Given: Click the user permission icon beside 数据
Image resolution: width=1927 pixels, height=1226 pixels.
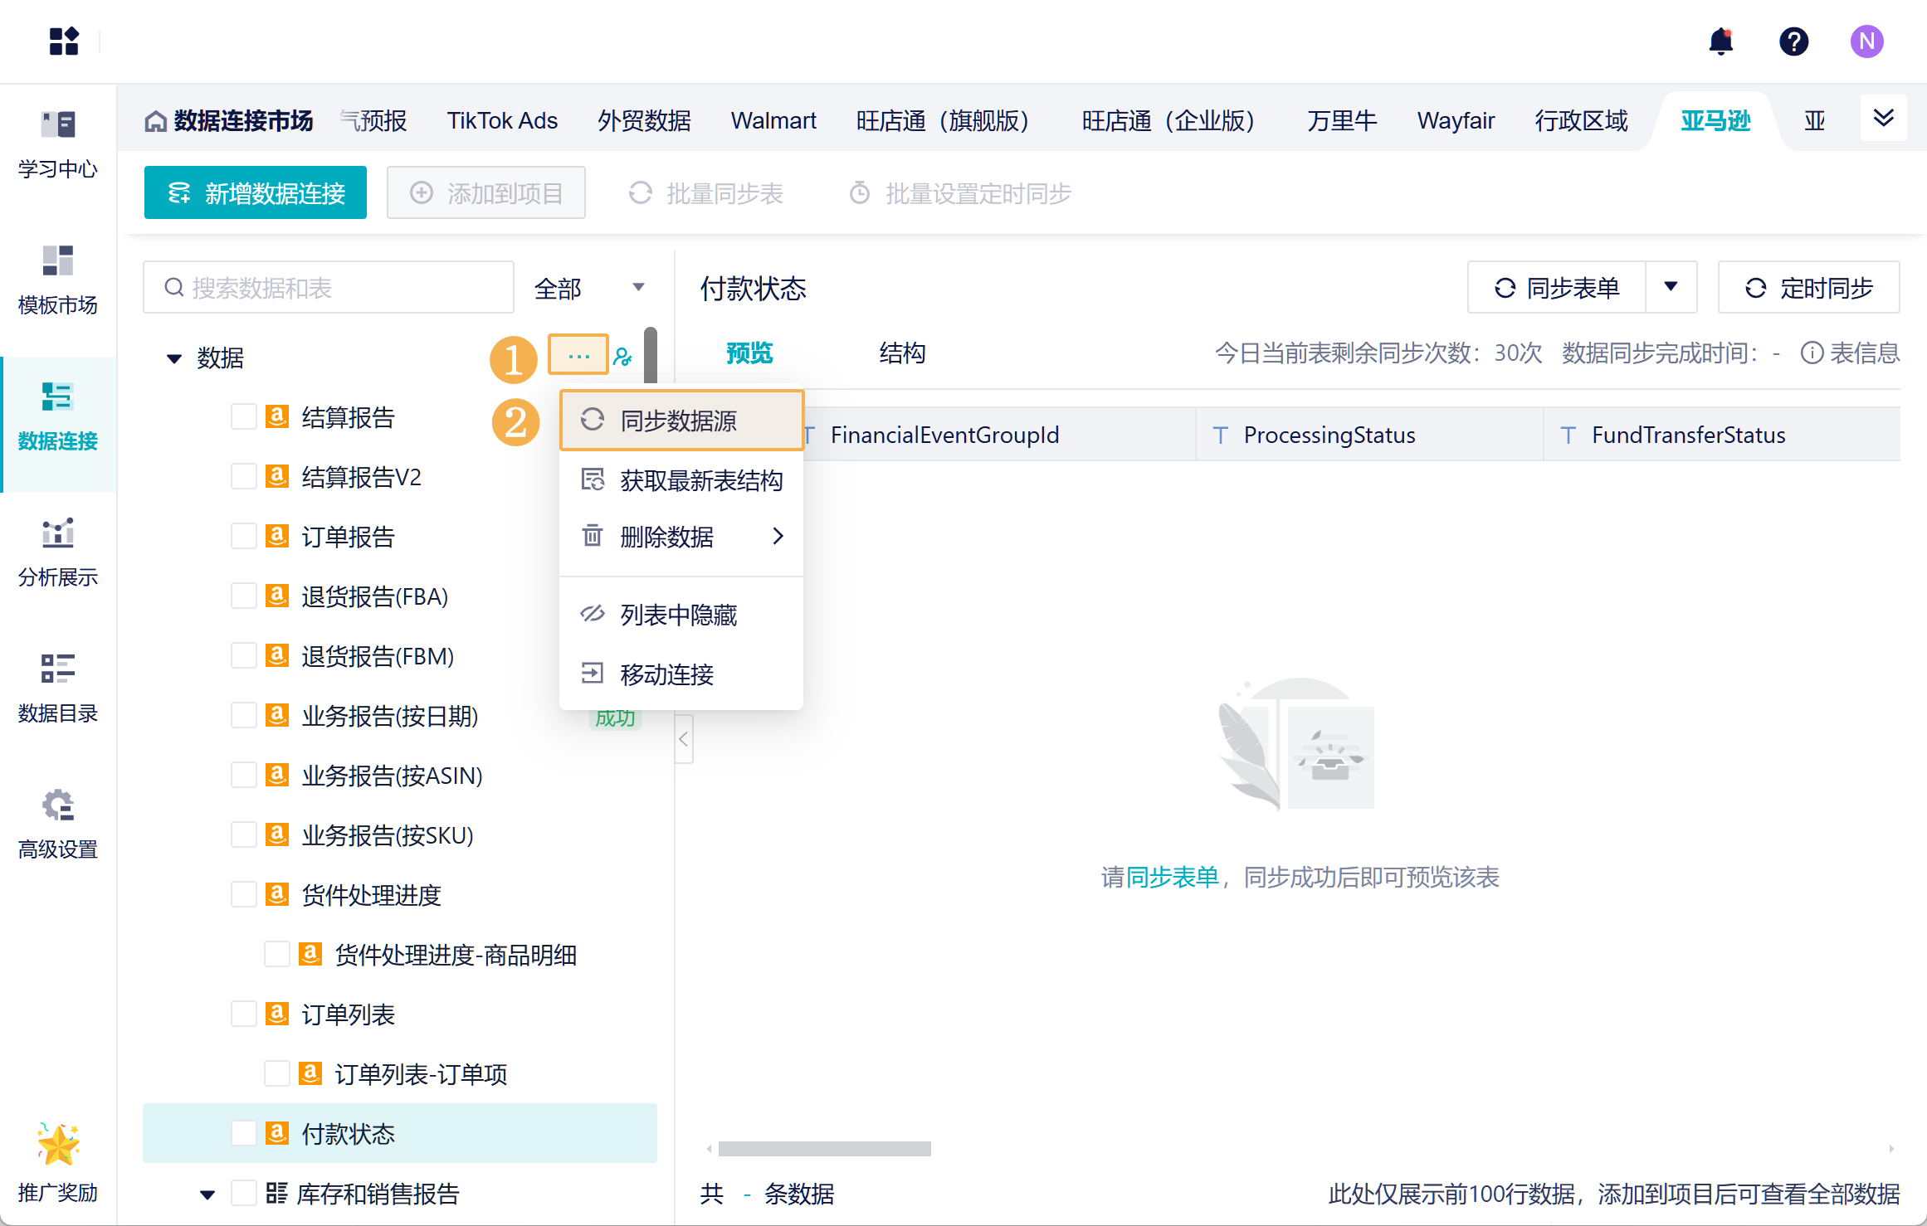Looking at the screenshot, I should [623, 357].
